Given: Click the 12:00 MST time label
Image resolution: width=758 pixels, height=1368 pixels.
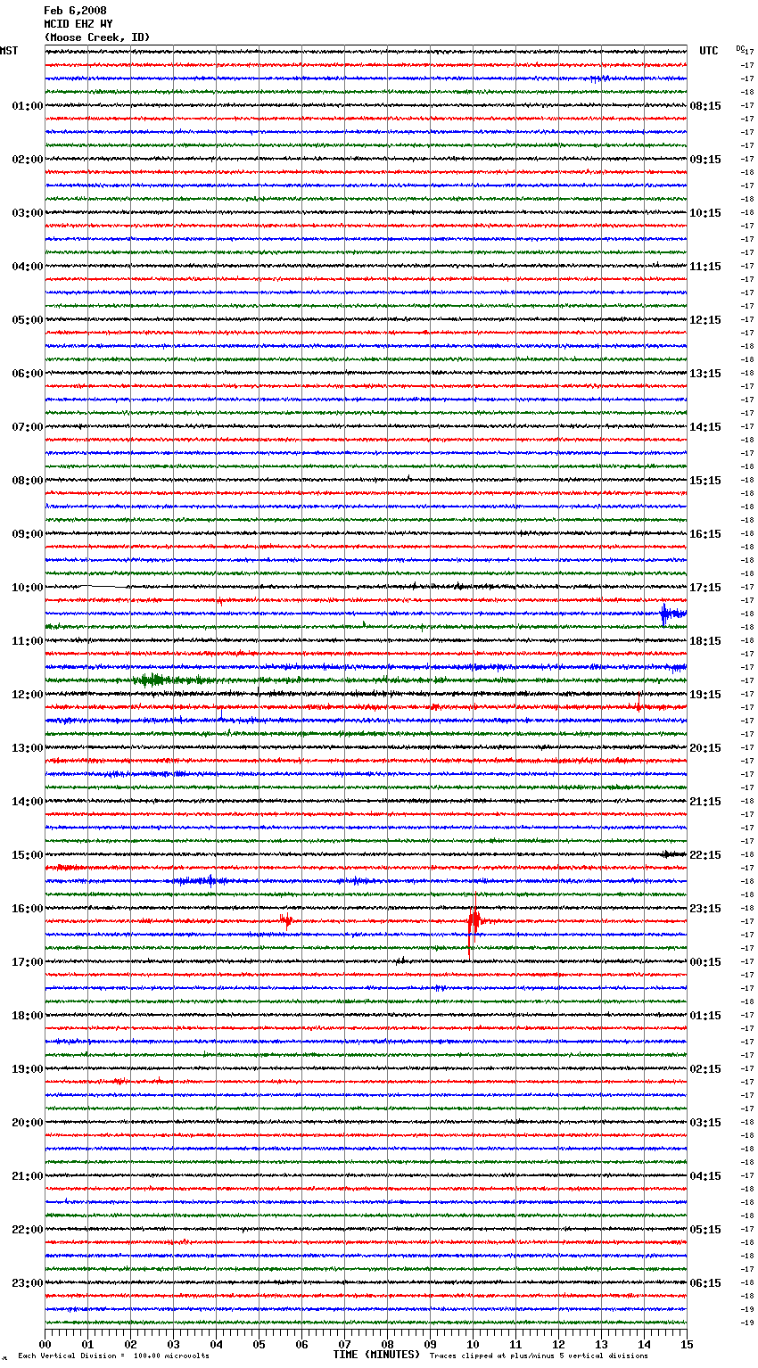Looking at the screenshot, I should tap(28, 695).
